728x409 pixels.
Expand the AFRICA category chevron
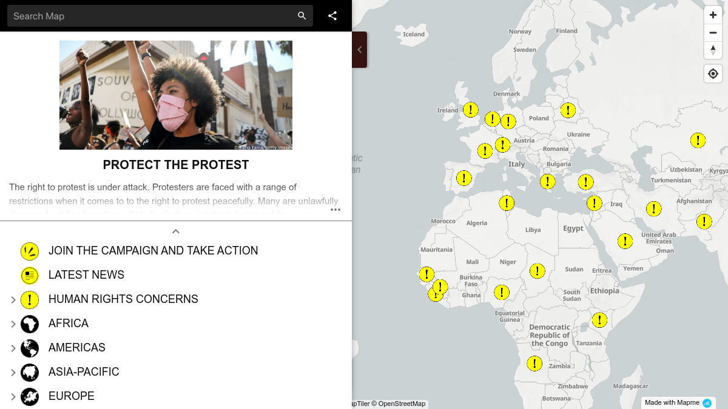click(13, 324)
